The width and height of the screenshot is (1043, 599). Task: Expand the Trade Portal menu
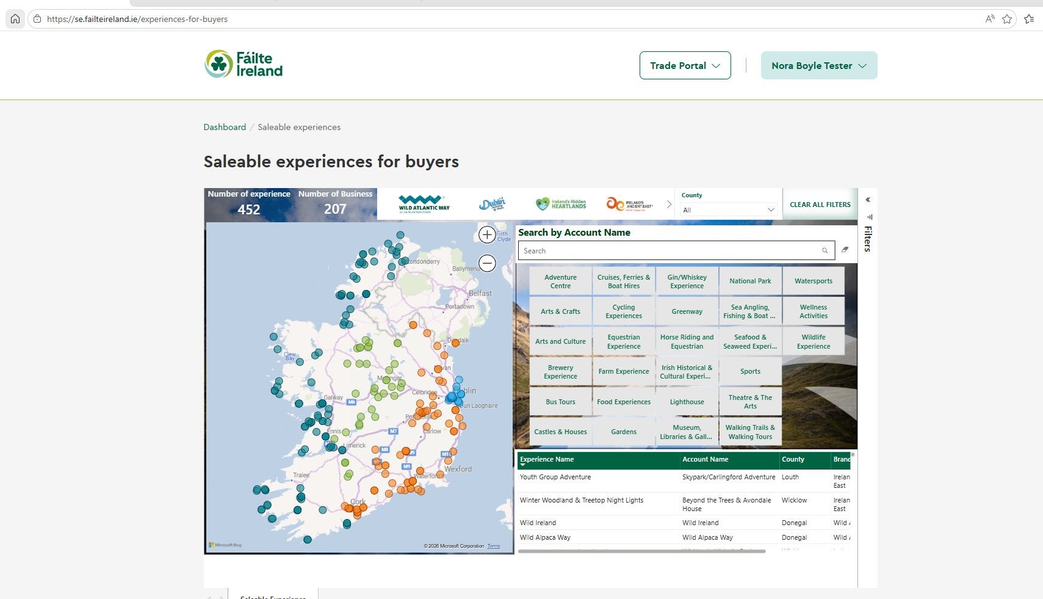(685, 65)
